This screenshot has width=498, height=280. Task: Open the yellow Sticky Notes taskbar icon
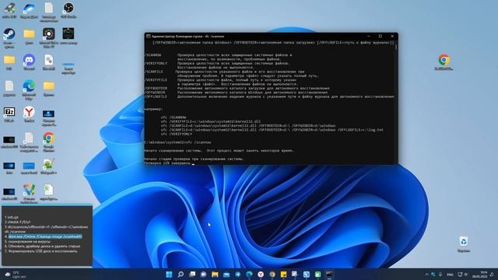click(283, 275)
